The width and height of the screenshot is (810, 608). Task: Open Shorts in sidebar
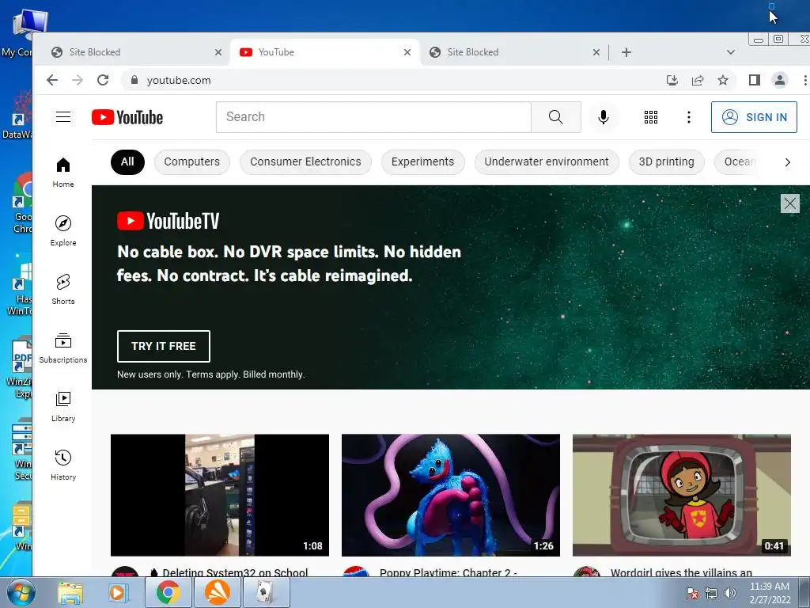tap(63, 290)
